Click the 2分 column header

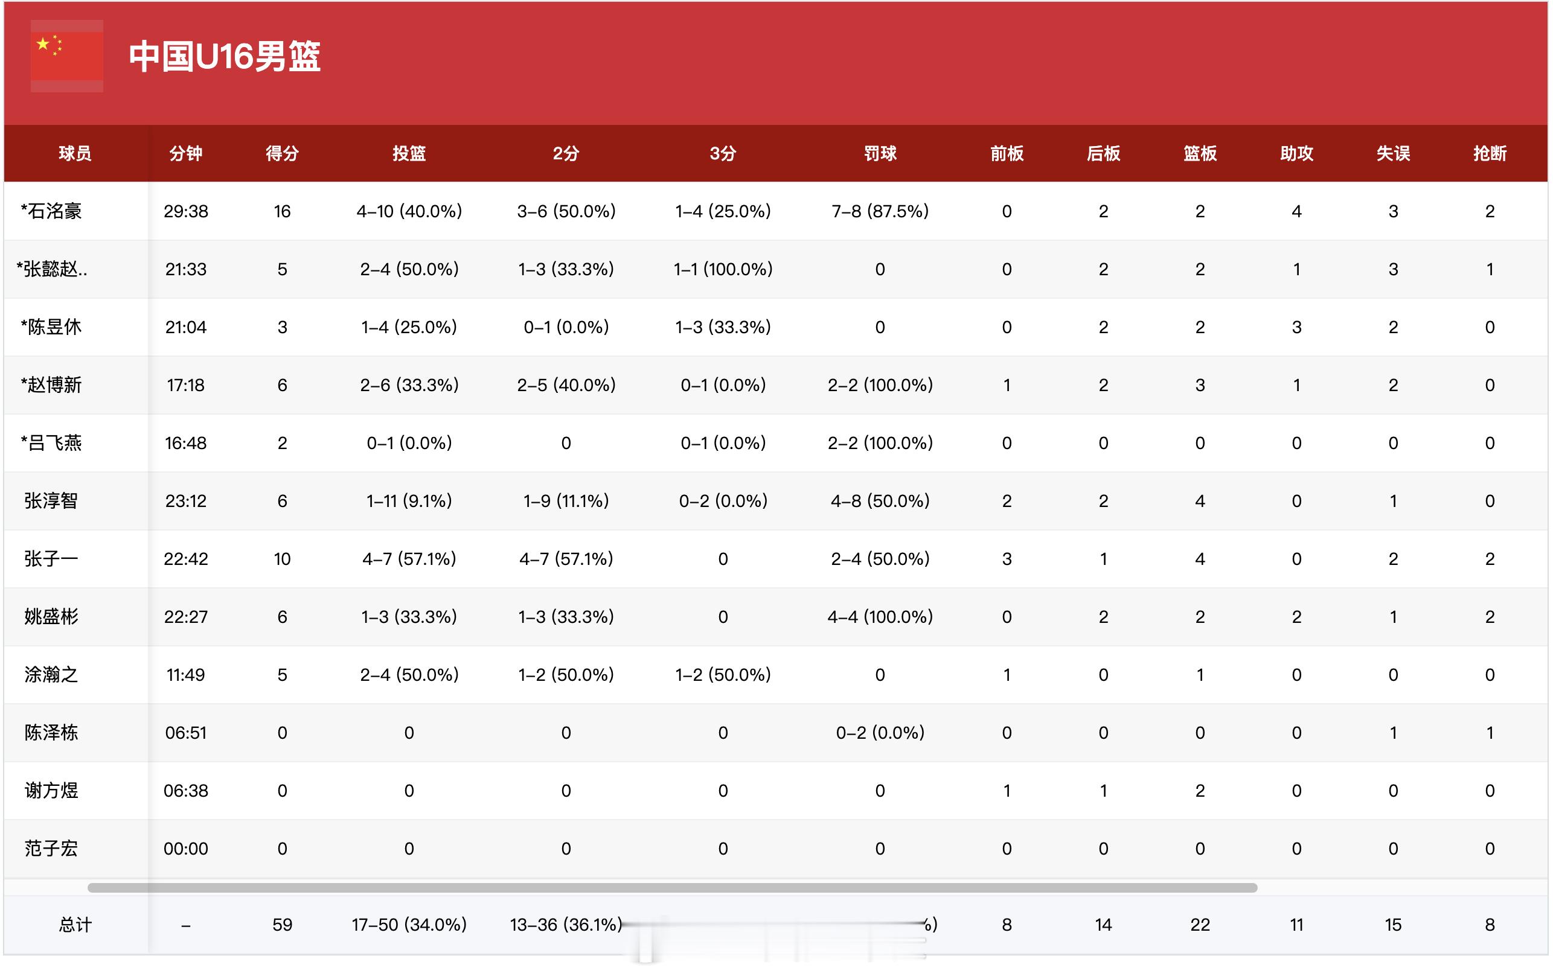[566, 153]
